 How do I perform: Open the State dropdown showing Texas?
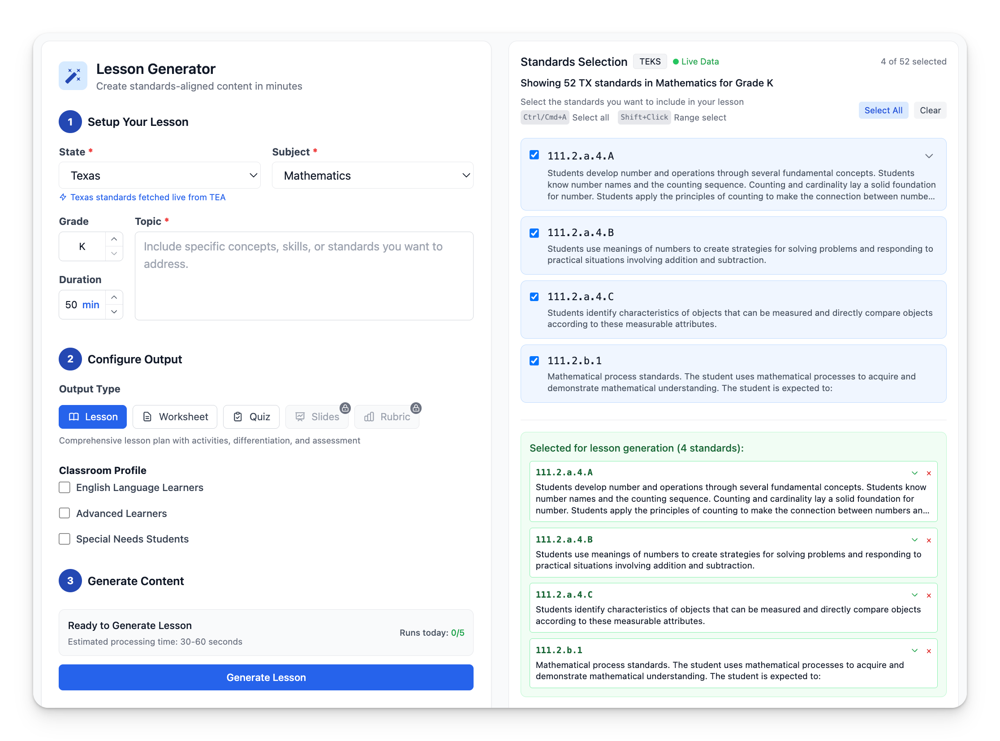click(x=159, y=175)
